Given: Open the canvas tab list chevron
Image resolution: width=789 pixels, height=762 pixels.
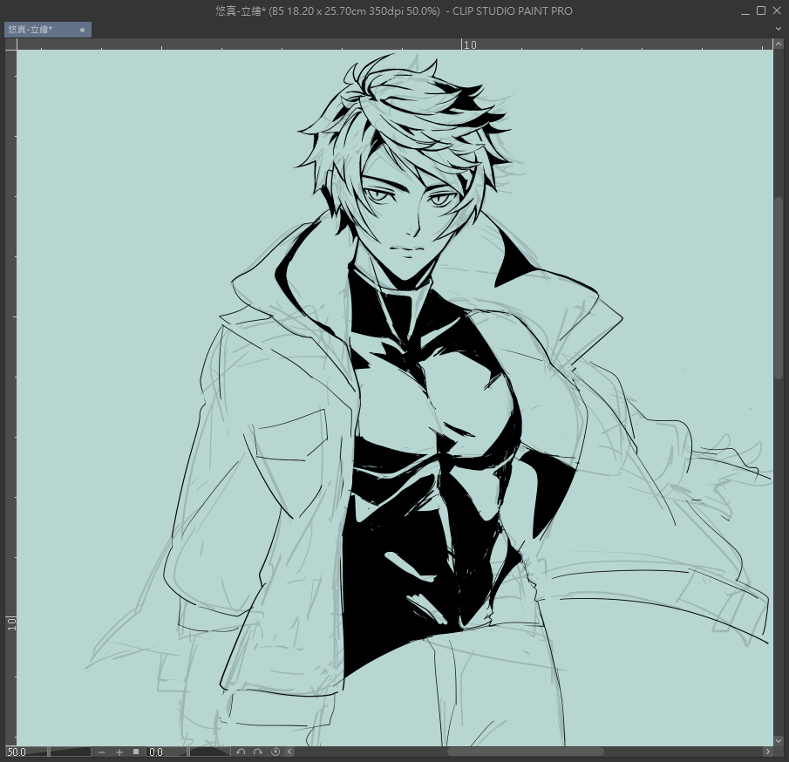Looking at the screenshot, I should (779, 29).
